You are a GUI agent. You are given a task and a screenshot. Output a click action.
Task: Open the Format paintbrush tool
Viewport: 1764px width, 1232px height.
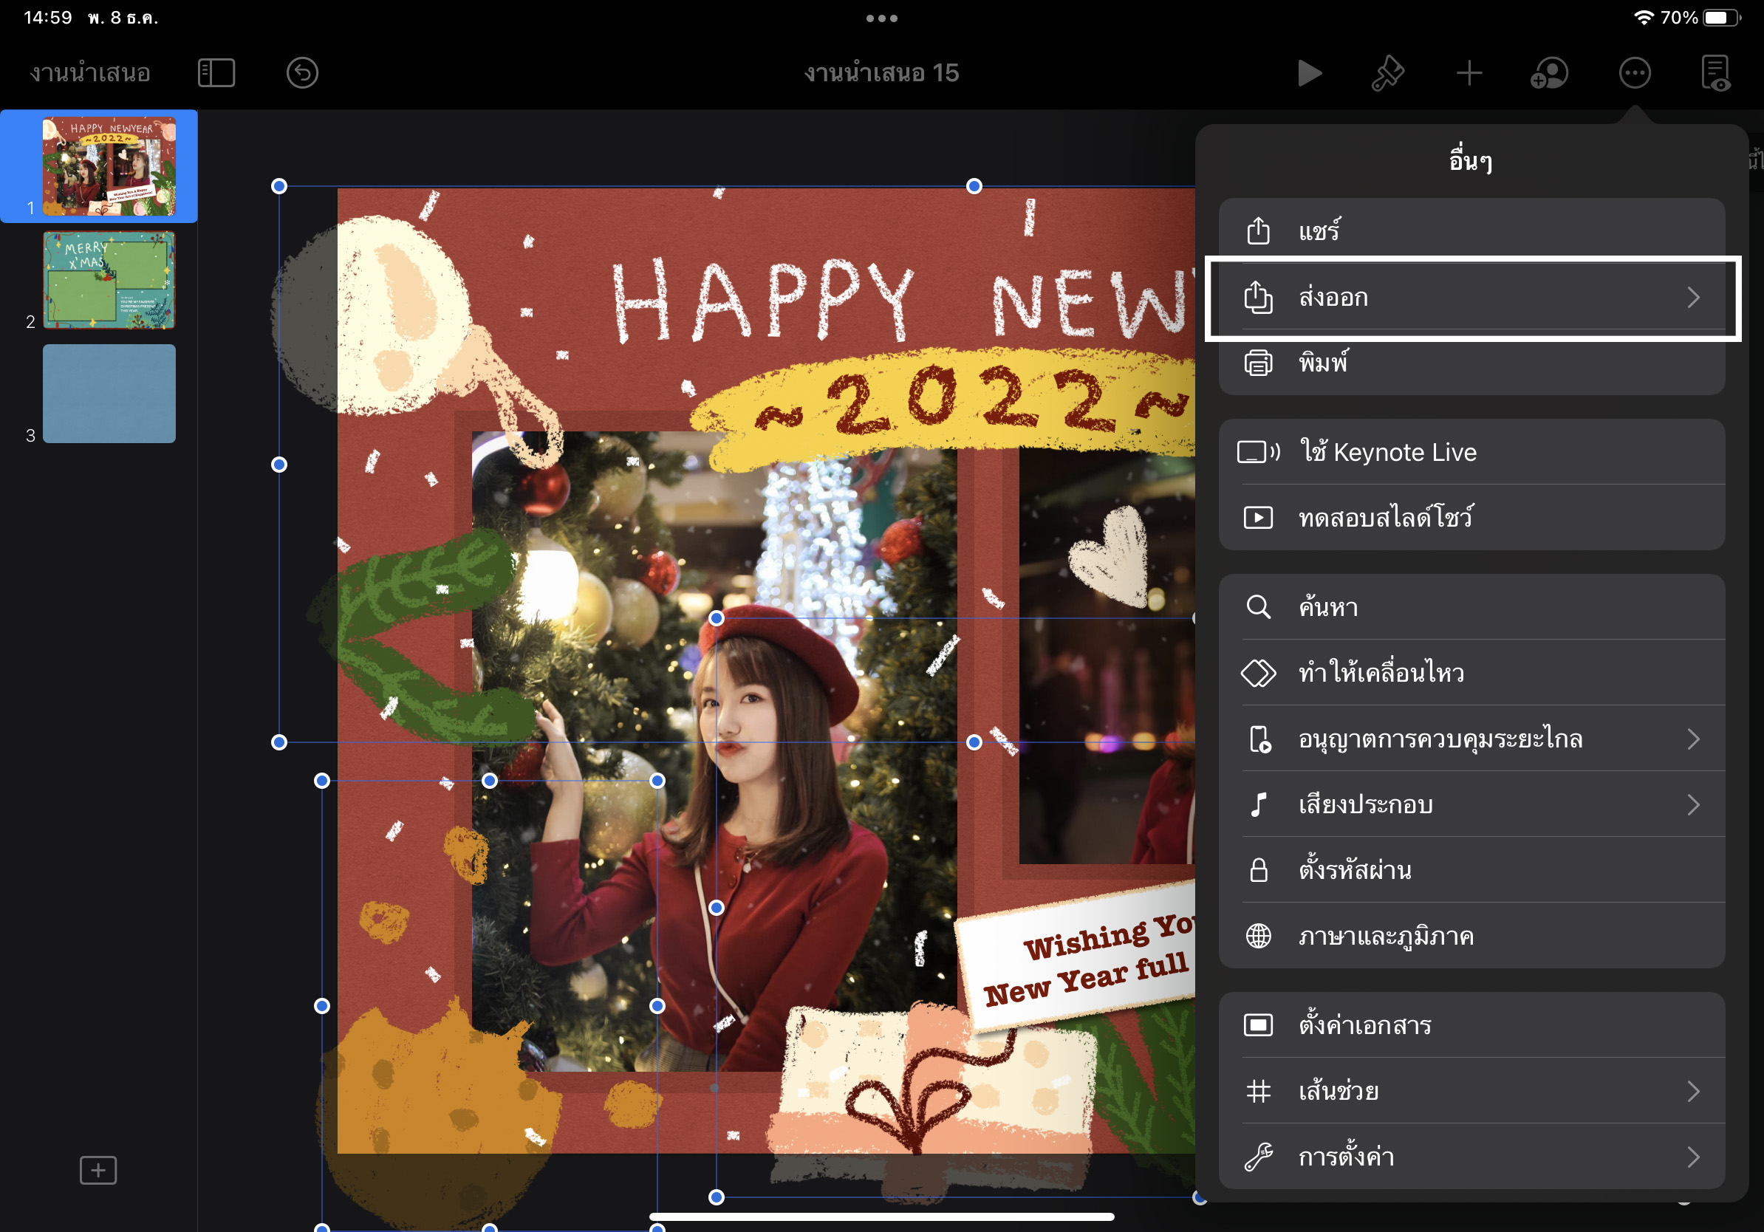pyautogui.click(x=1387, y=74)
